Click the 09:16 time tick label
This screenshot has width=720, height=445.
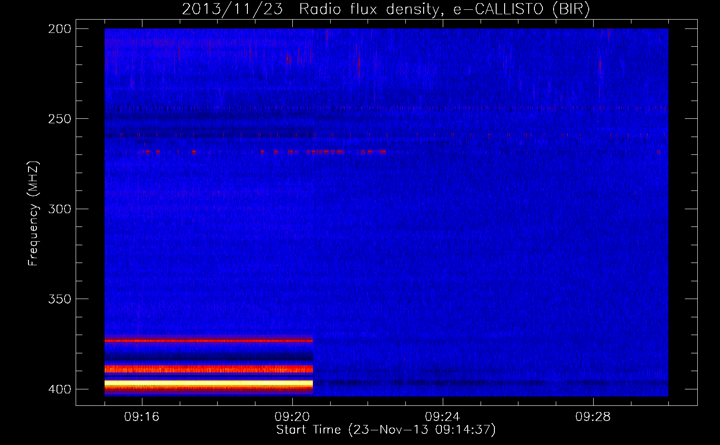[x=142, y=417]
